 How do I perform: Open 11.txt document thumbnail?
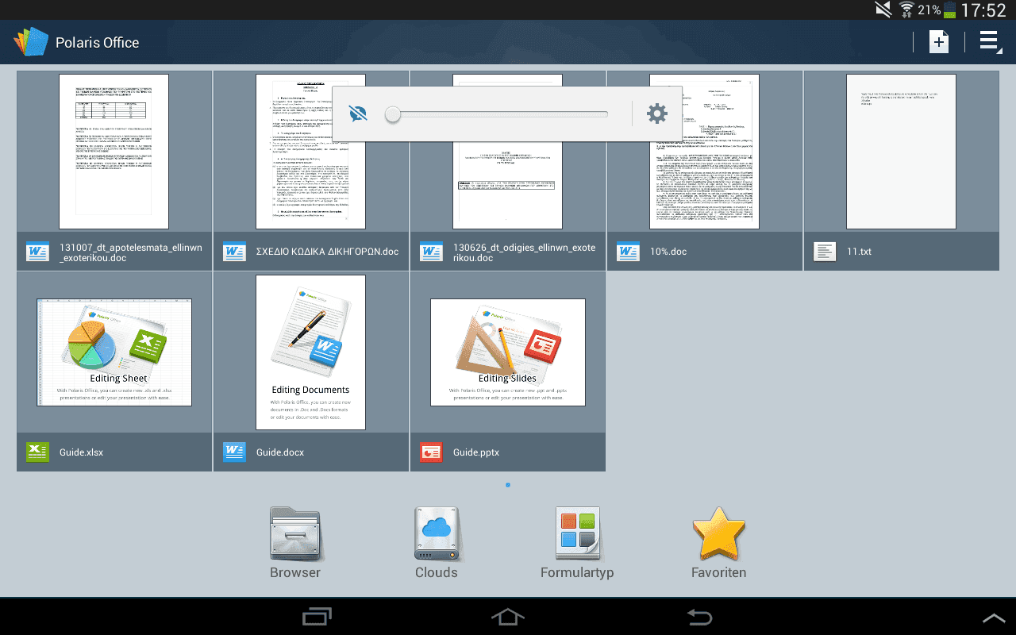(901, 152)
